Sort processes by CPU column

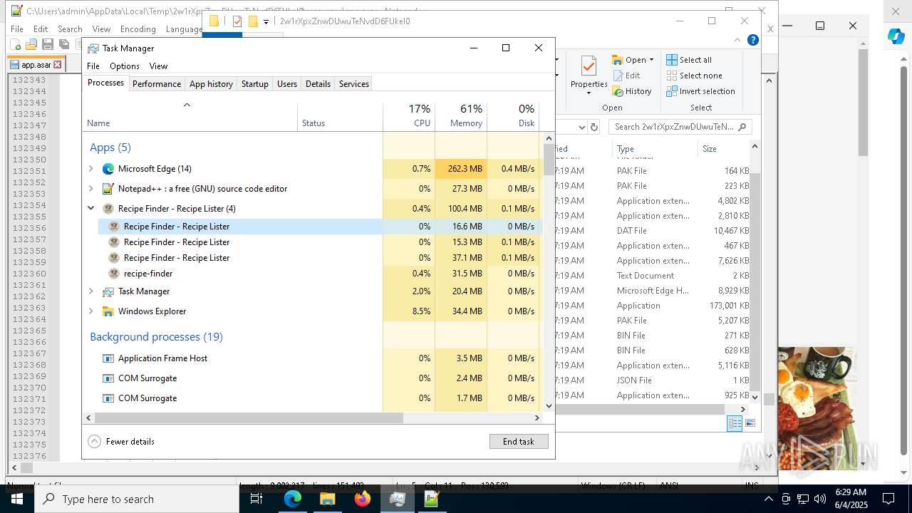pos(409,116)
